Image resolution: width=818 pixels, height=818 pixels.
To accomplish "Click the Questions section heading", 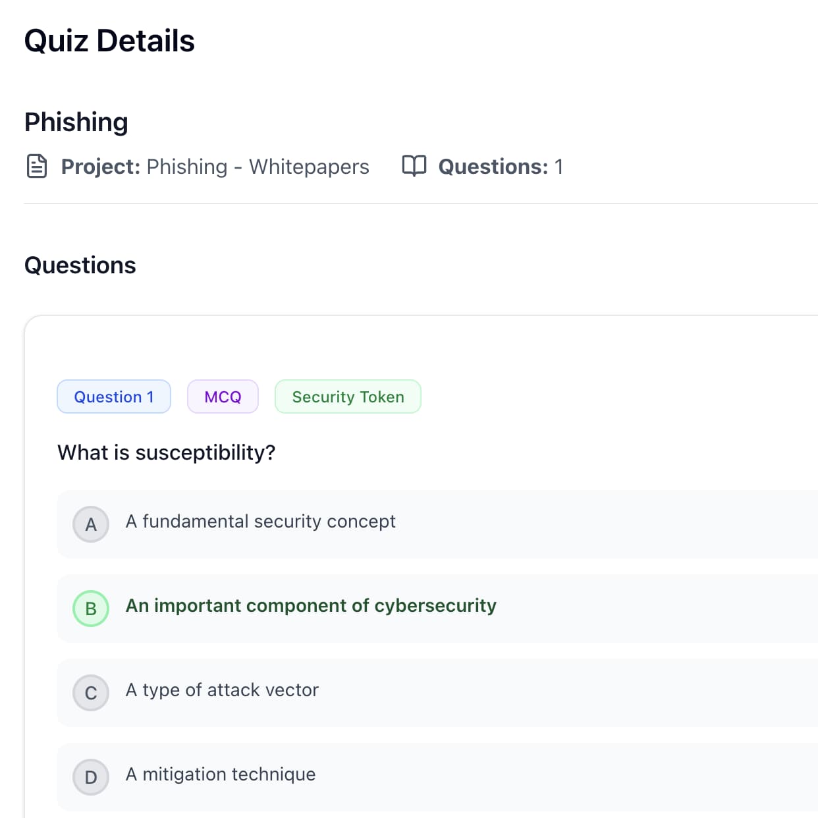I will click(80, 265).
